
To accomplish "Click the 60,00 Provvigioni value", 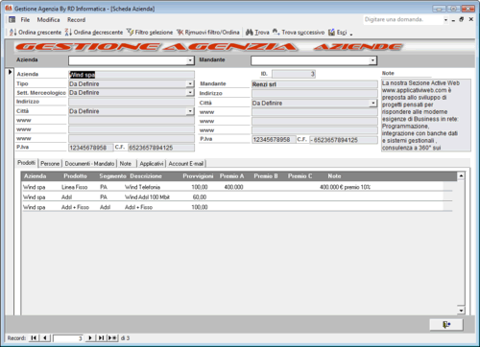I will pos(200,197).
